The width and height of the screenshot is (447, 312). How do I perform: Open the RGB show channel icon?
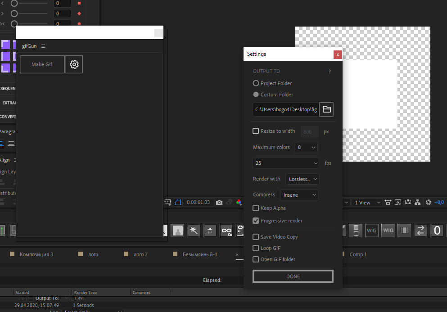(x=239, y=202)
